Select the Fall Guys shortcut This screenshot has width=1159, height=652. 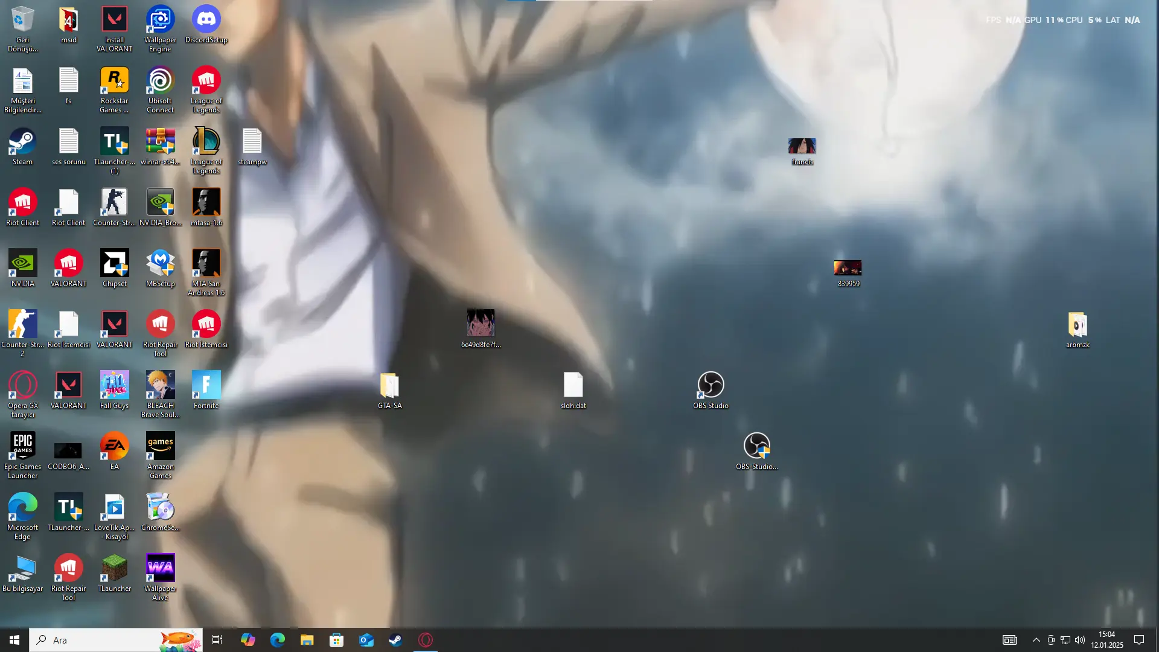(114, 391)
